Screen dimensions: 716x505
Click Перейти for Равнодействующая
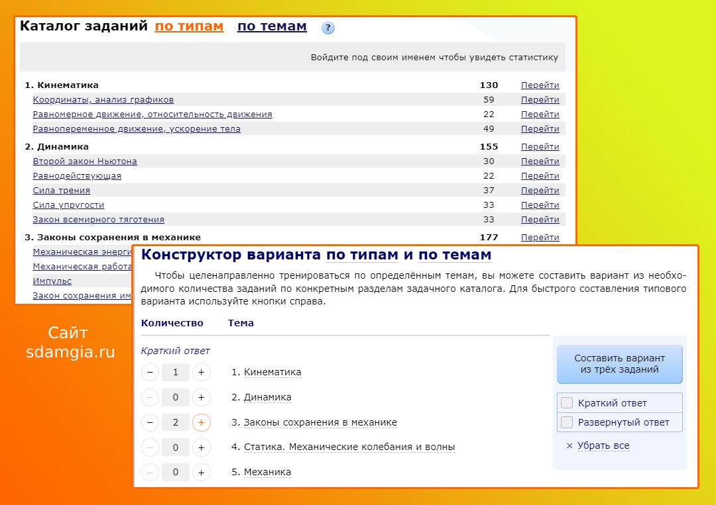point(540,176)
